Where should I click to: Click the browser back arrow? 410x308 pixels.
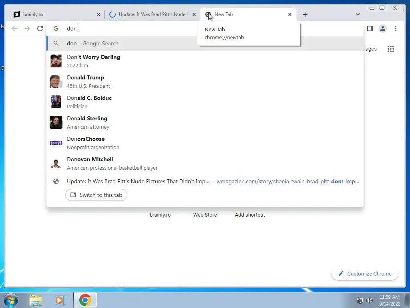(14, 28)
